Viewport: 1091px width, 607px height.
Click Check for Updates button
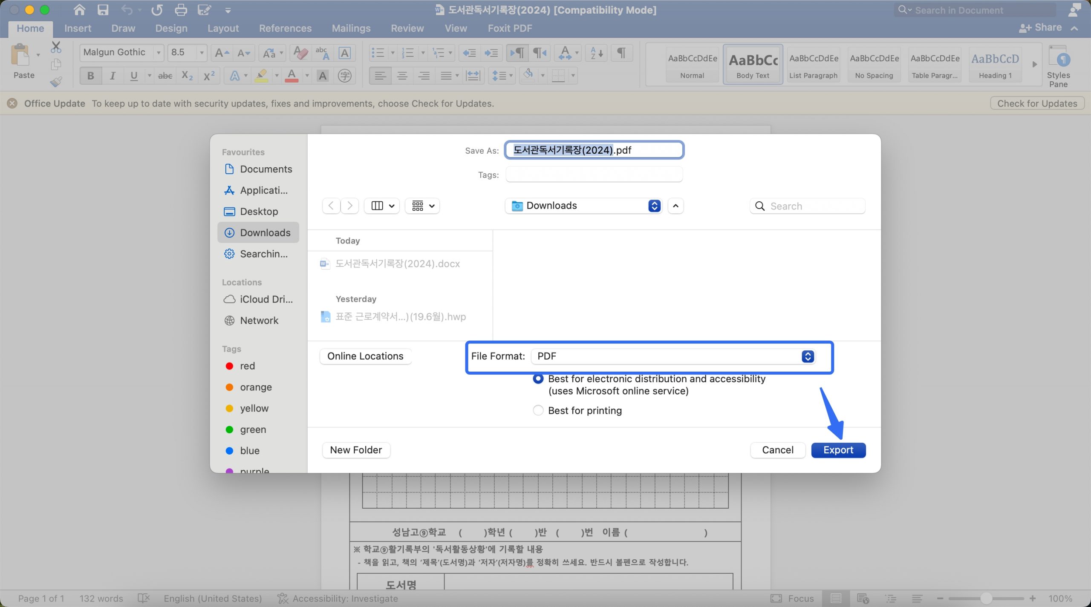[1037, 103]
